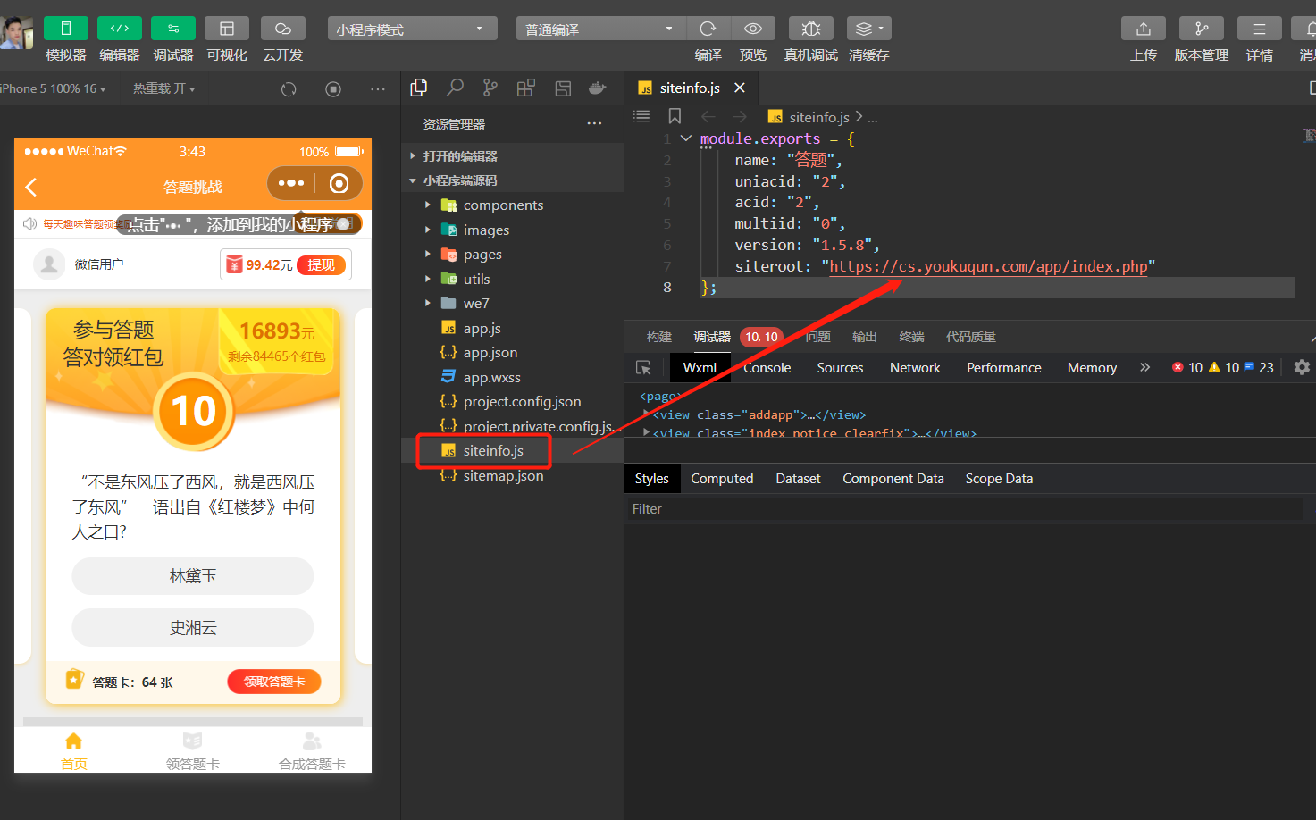
Task: Open simulator more options ellipsis
Action: (378, 89)
